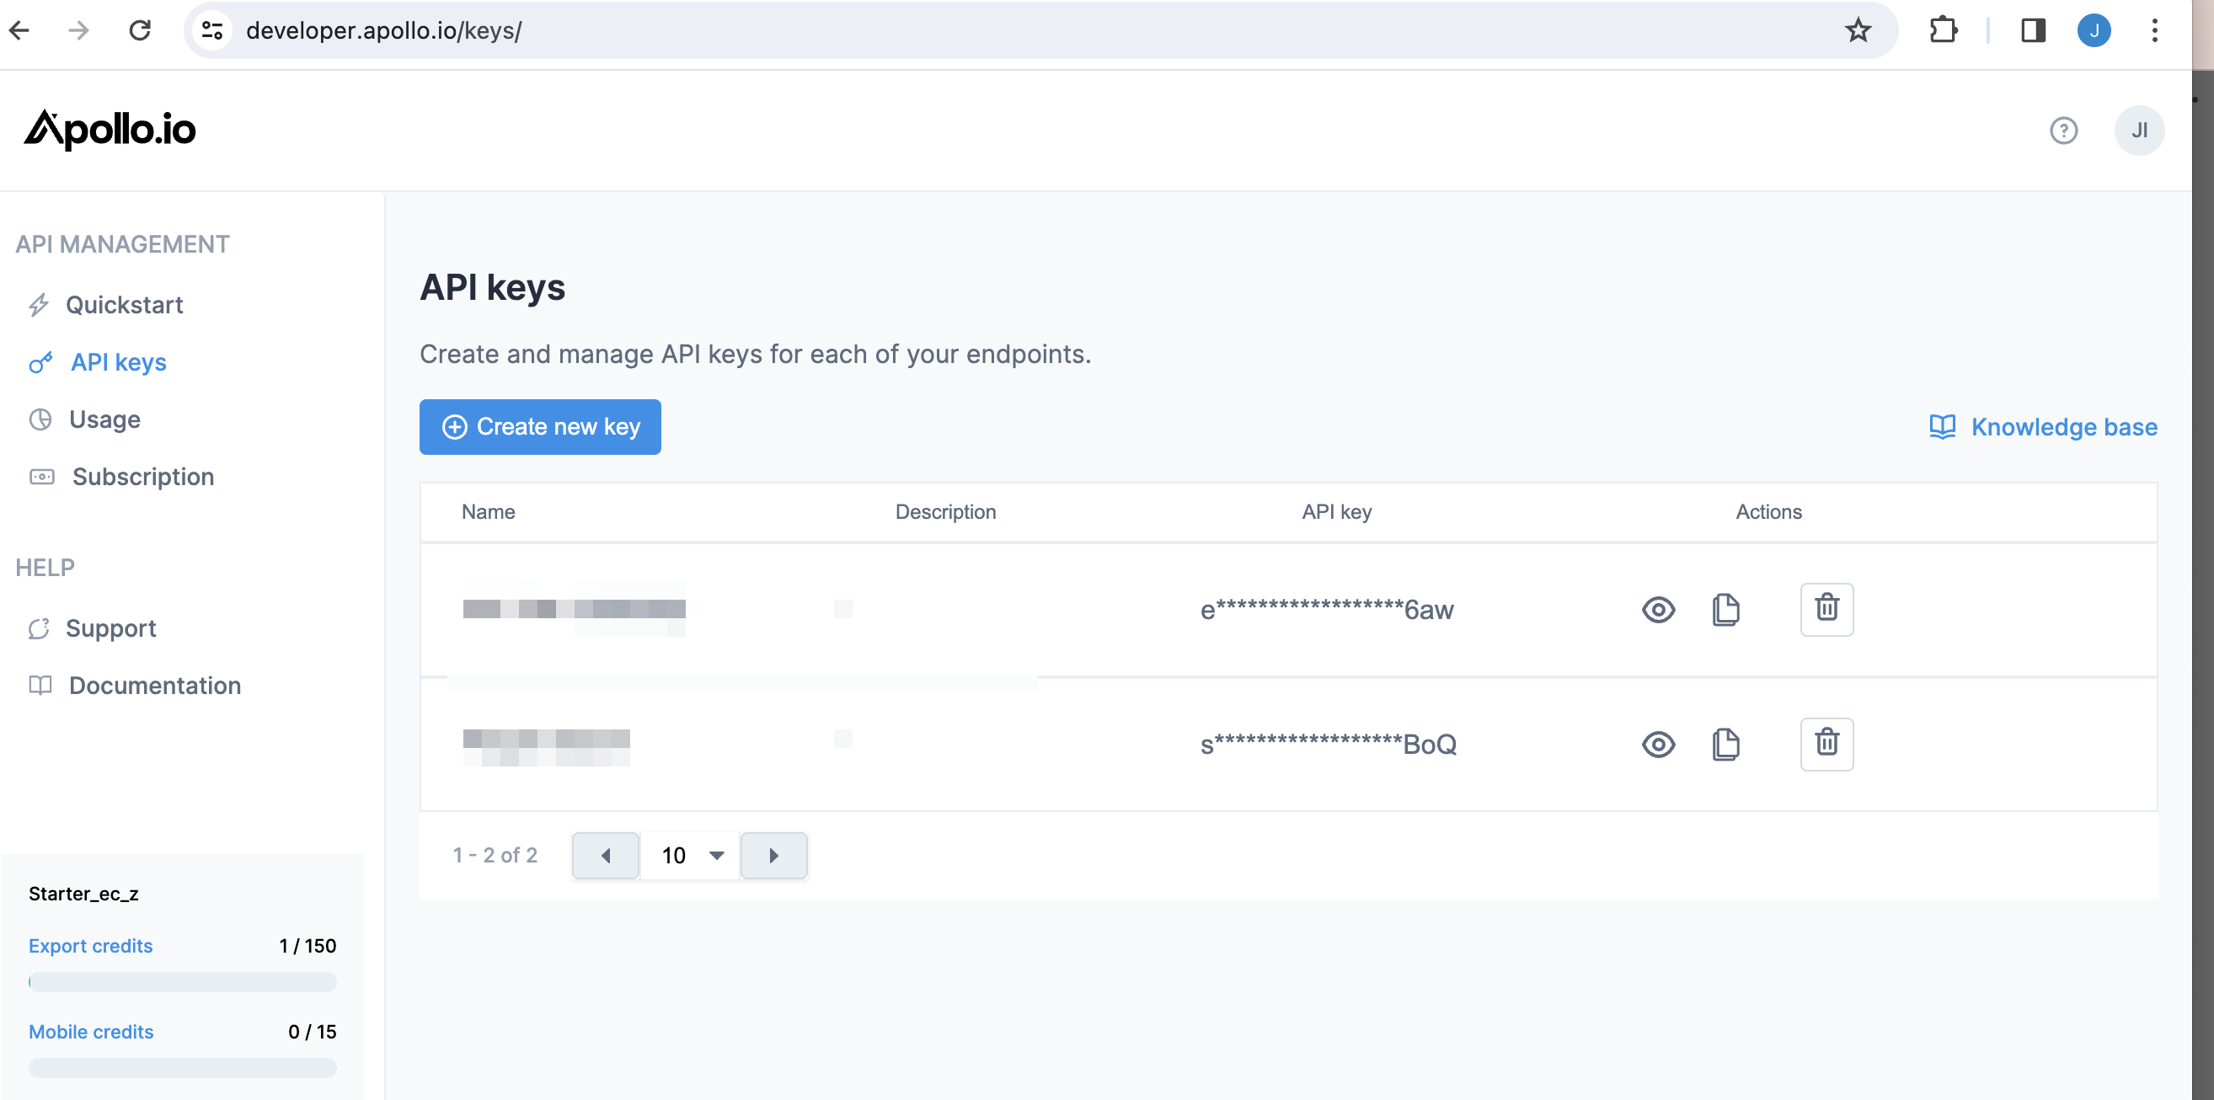Copy the API key ending in 6aw
Image resolution: width=2214 pixels, height=1100 pixels.
point(1725,609)
